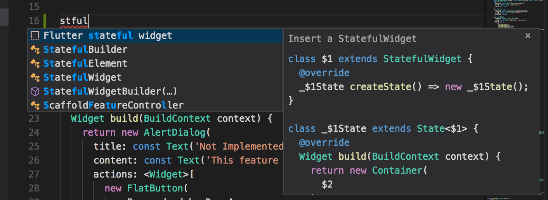Choose the StatefulWidgetBuilder(…) suggestion

110,91
